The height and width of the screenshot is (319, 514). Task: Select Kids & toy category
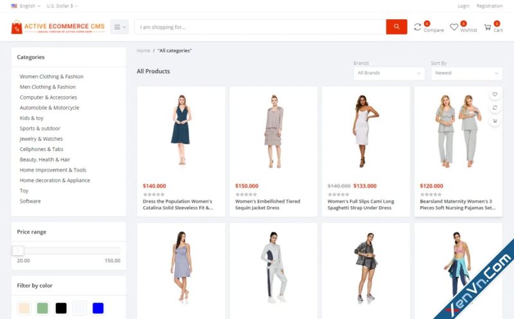(x=31, y=118)
